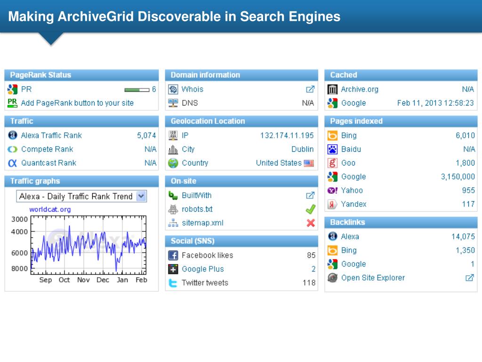Click the green checkmark next to robots.txt
The image size is (482, 362).
coord(311,209)
